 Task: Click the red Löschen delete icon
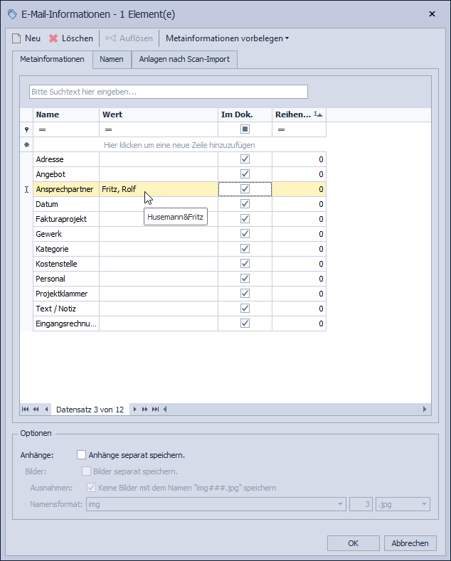[53, 38]
